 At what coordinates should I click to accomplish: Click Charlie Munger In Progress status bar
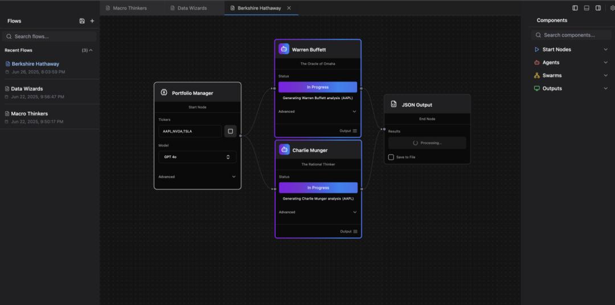[318, 188]
